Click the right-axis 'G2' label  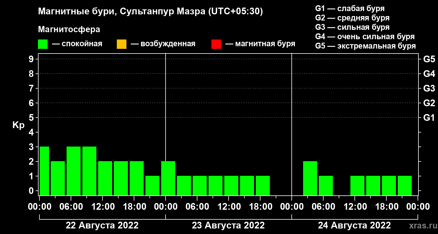tap(429, 103)
